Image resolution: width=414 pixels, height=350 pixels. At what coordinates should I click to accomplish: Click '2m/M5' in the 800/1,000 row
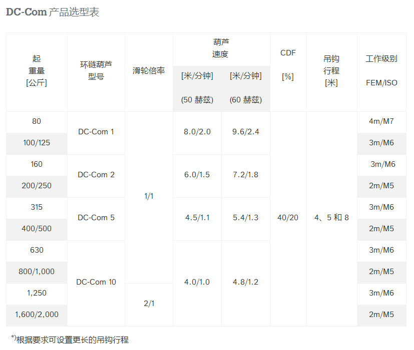pyautogui.click(x=381, y=272)
